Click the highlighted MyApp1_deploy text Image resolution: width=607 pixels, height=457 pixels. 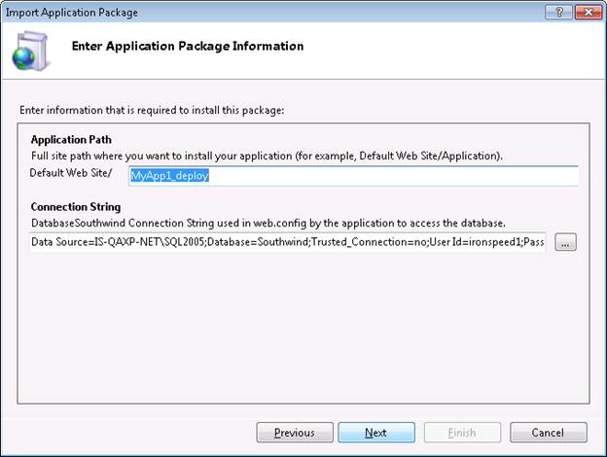click(x=169, y=176)
